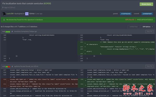The image size is (156, 97).
Task: Click the tags/v1.3.0-rc1 branch label
Action: pyautogui.click(x=10, y=8)
